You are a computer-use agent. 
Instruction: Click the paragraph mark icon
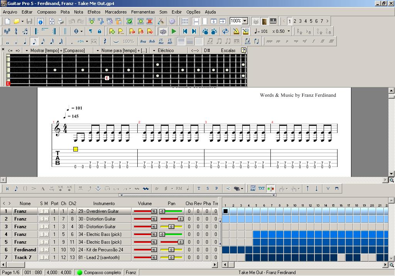tap(90, 32)
